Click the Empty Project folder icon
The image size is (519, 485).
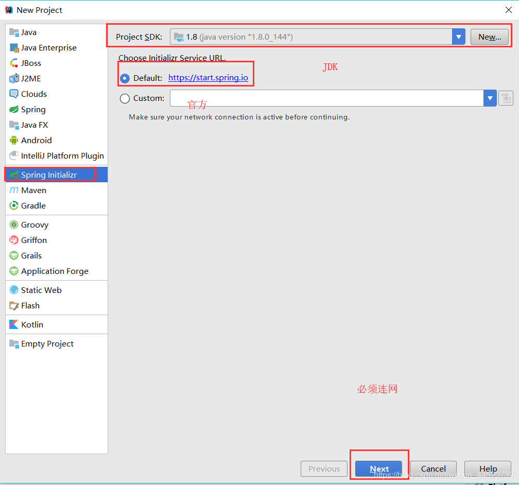(14, 344)
